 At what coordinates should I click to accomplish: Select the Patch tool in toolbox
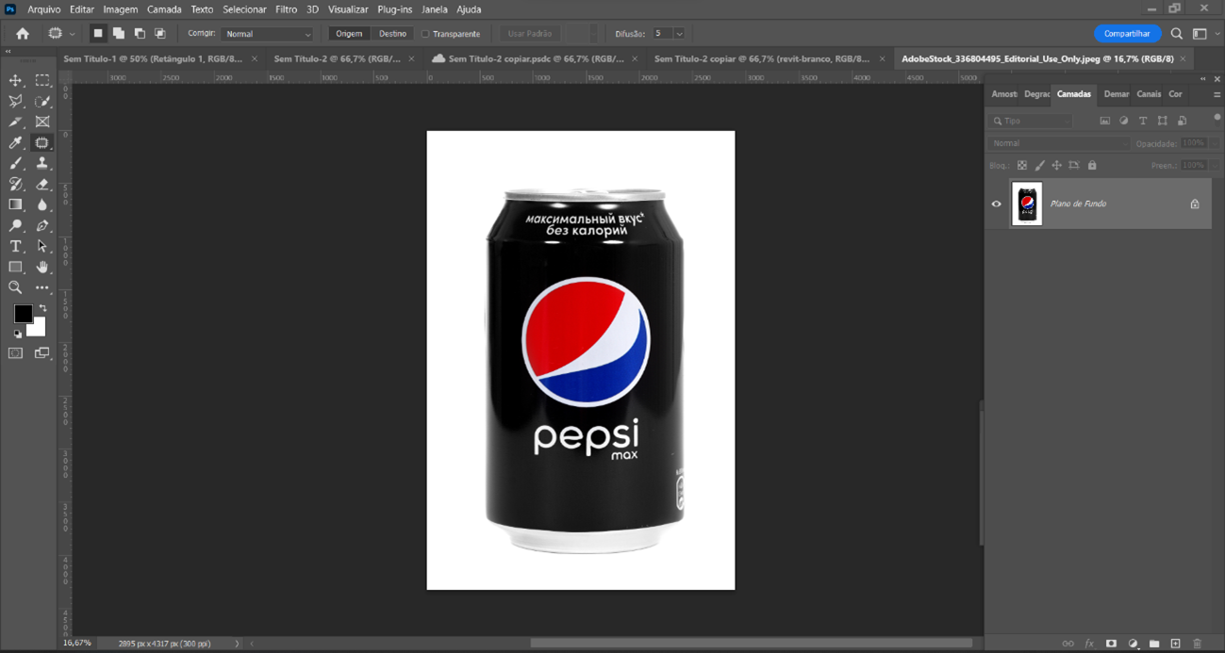tap(42, 143)
